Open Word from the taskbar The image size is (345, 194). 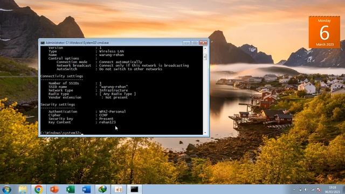[x=86, y=189]
